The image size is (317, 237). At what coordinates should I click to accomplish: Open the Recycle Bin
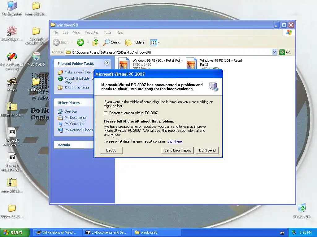click(x=302, y=210)
